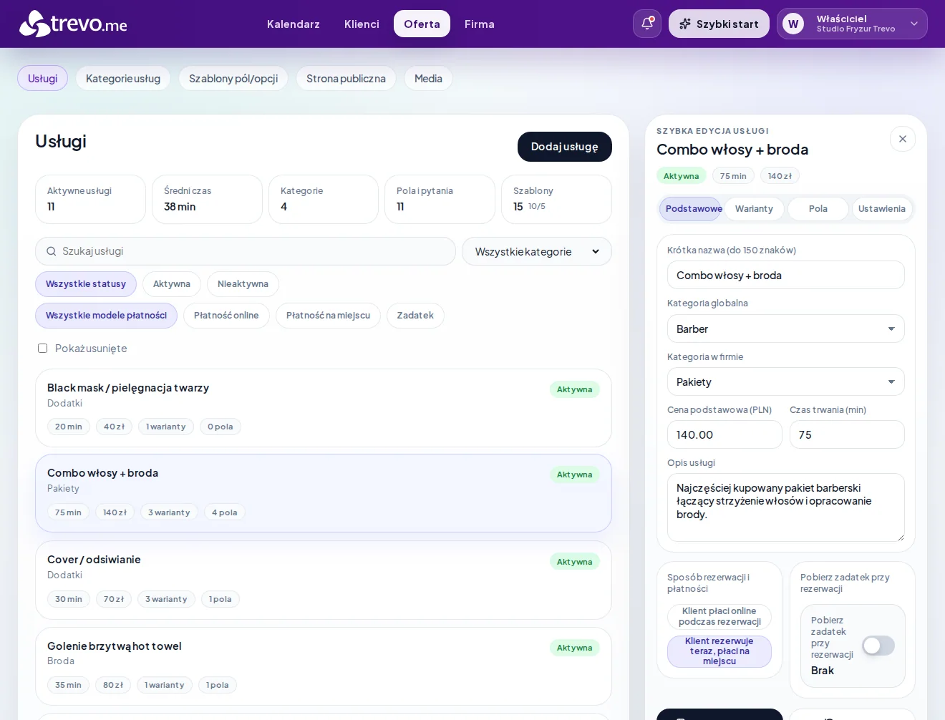
Task: Open the Golenie brzytwą hot towel service
Action: point(324,666)
